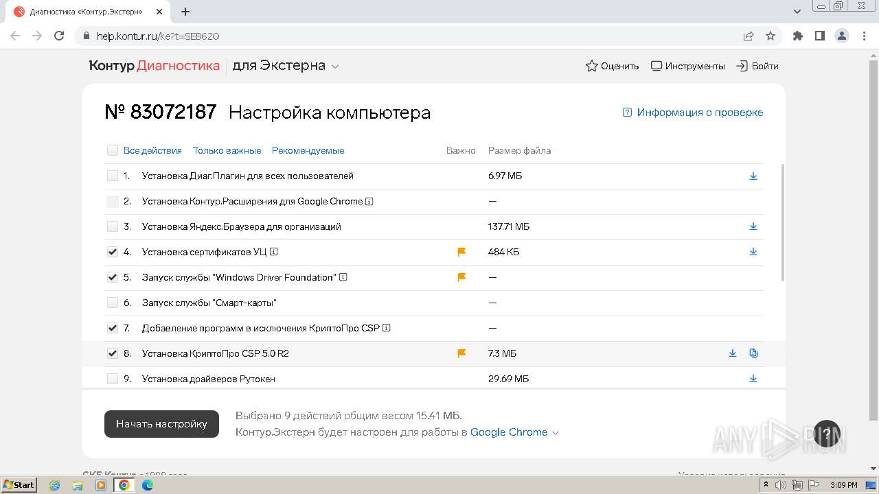Open Microsoft Edge from taskbar

(148, 485)
